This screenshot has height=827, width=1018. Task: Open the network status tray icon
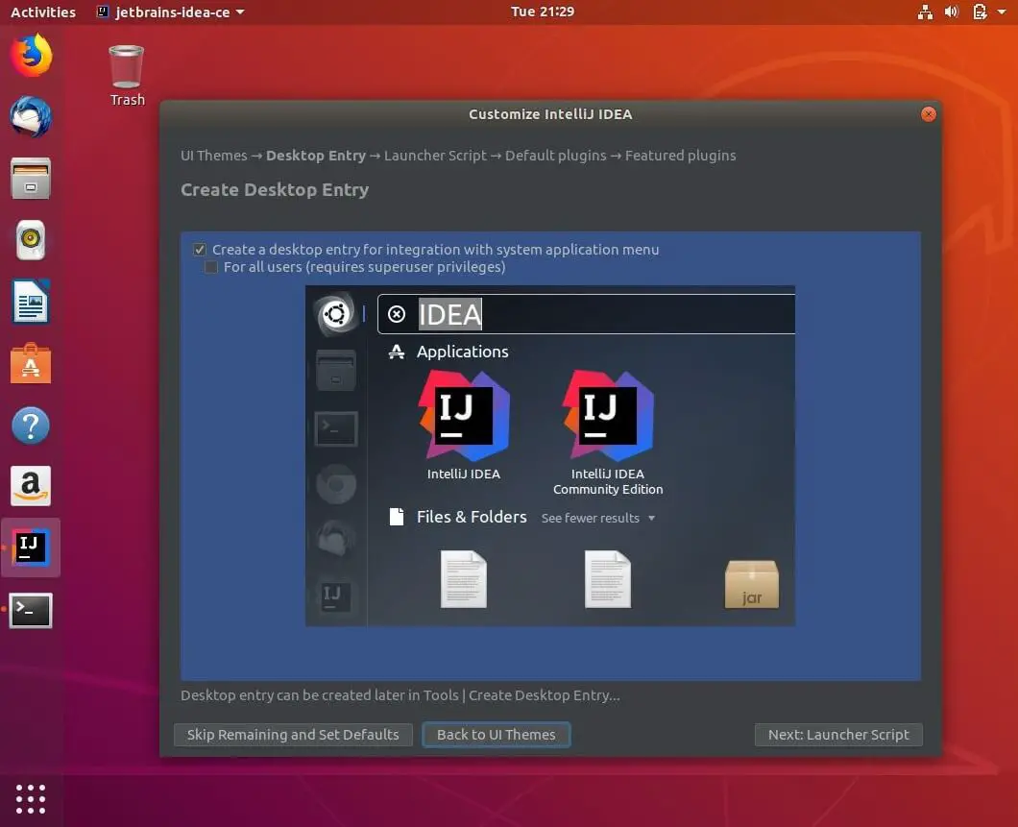(x=925, y=12)
